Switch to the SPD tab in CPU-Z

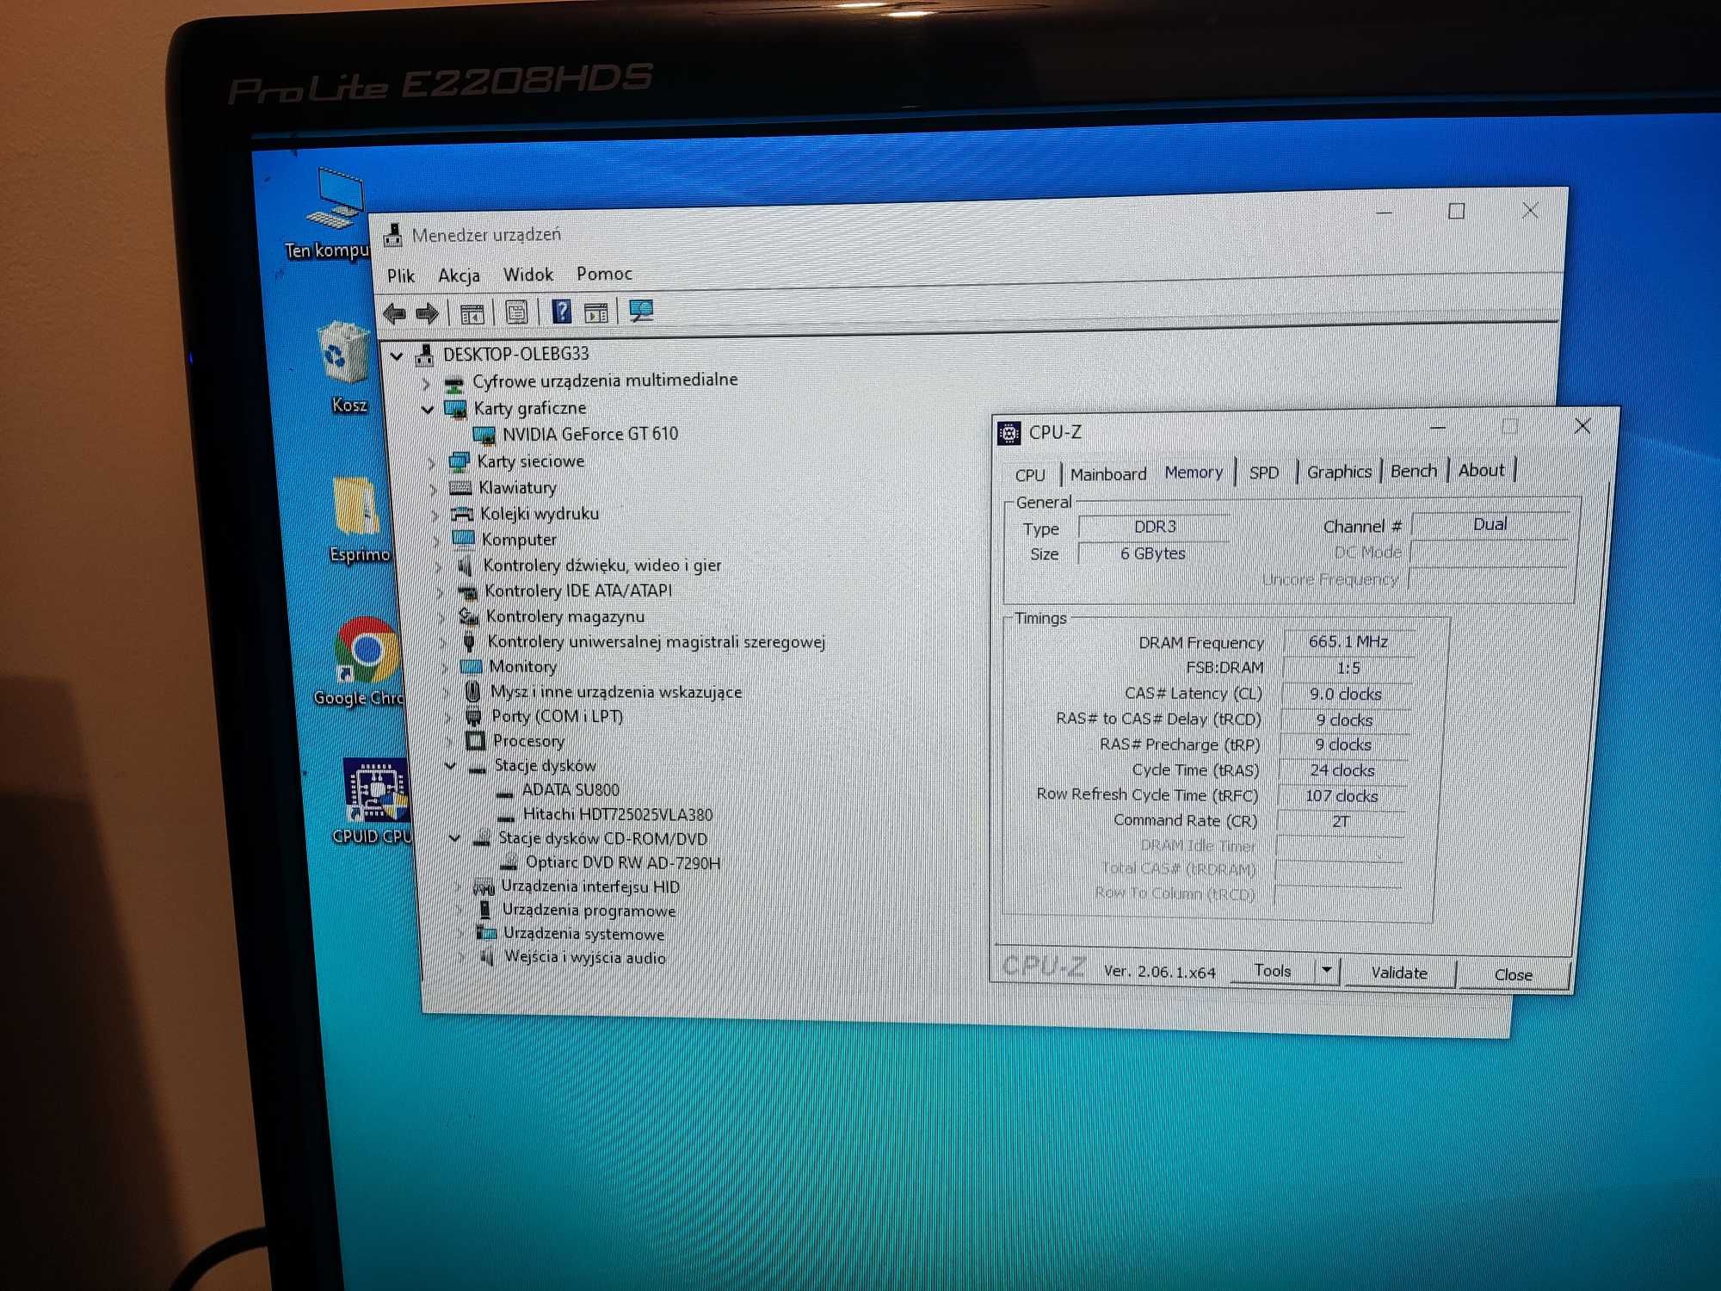(1264, 473)
